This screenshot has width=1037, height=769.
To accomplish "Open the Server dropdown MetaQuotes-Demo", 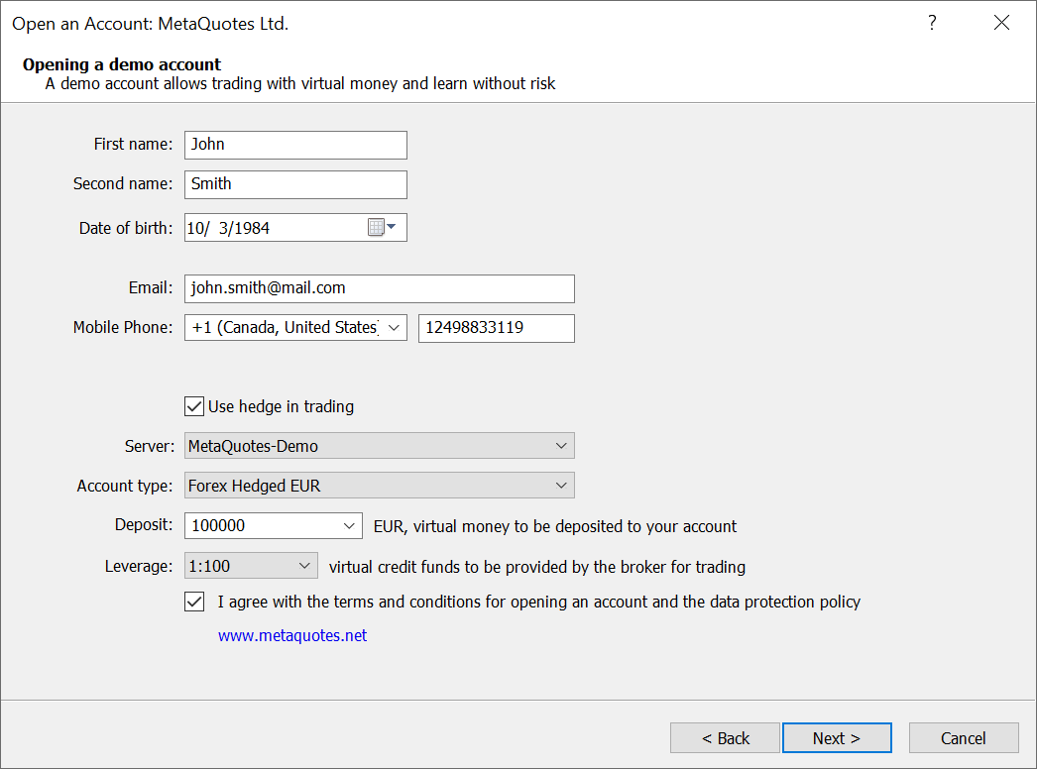I will coord(562,445).
